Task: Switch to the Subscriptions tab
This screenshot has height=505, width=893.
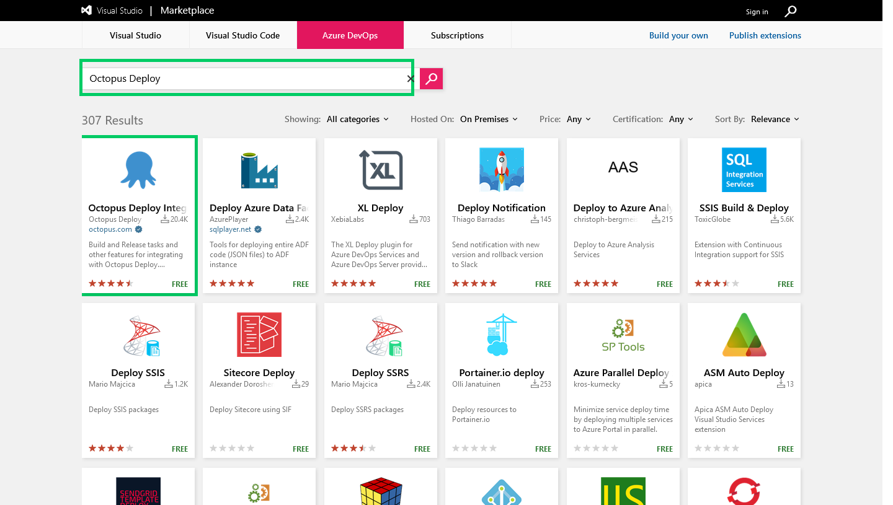Action: pyautogui.click(x=458, y=35)
